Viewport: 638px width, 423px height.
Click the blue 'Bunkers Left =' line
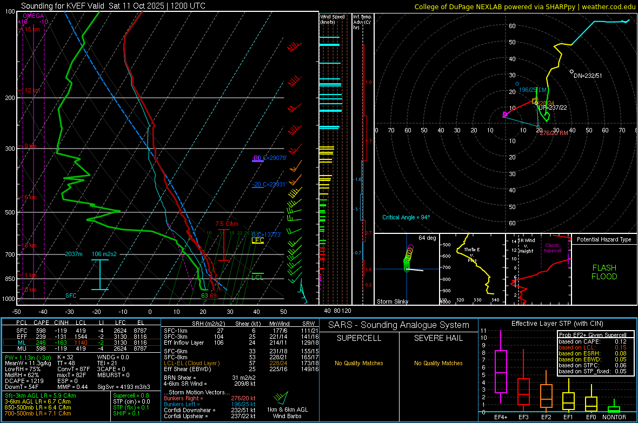(x=210, y=404)
